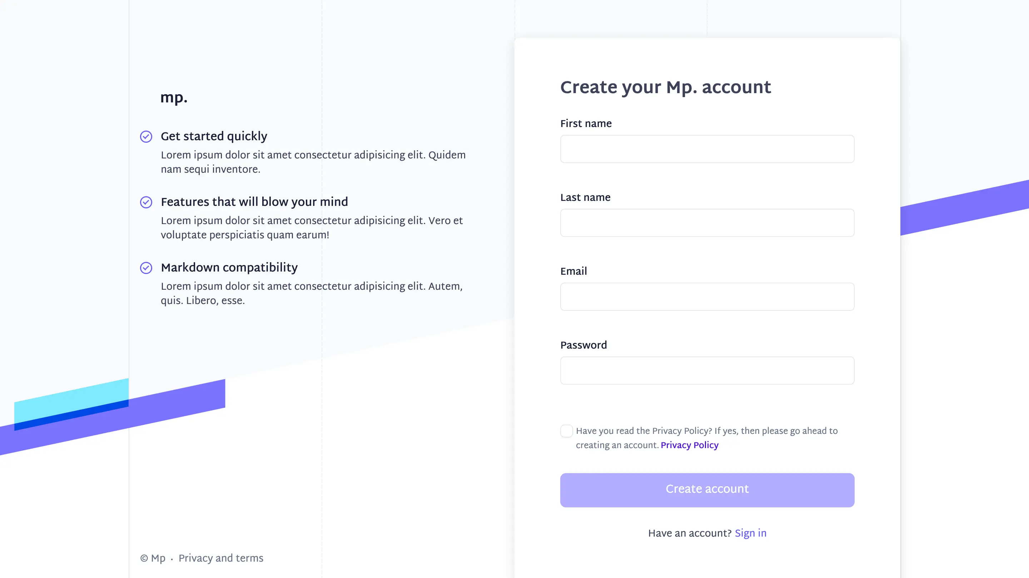Click the checkmark icon beside Features that will blow your mind
Image resolution: width=1029 pixels, height=578 pixels.
point(146,202)
